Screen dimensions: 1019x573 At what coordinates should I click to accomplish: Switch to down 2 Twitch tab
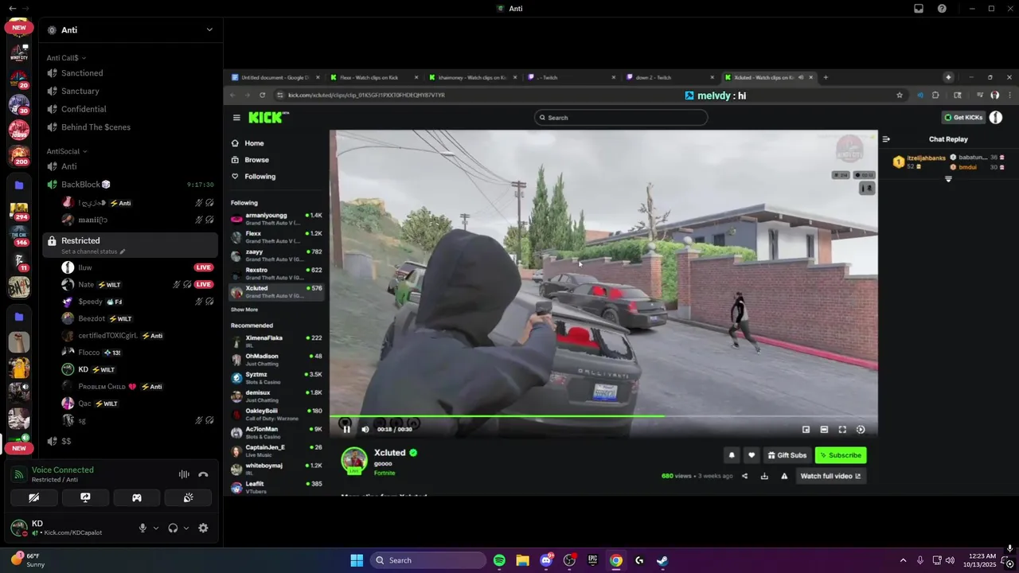click(x=670, y=77)
